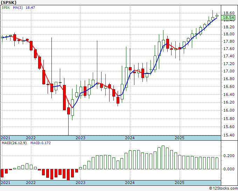238x191 pixels.
Task: Click the tallest green MACD histogram bar
Action: tap(163, 157)
